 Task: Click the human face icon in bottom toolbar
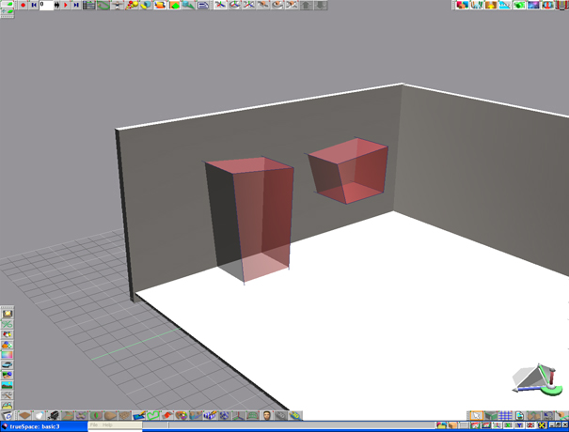click(268, 415)
